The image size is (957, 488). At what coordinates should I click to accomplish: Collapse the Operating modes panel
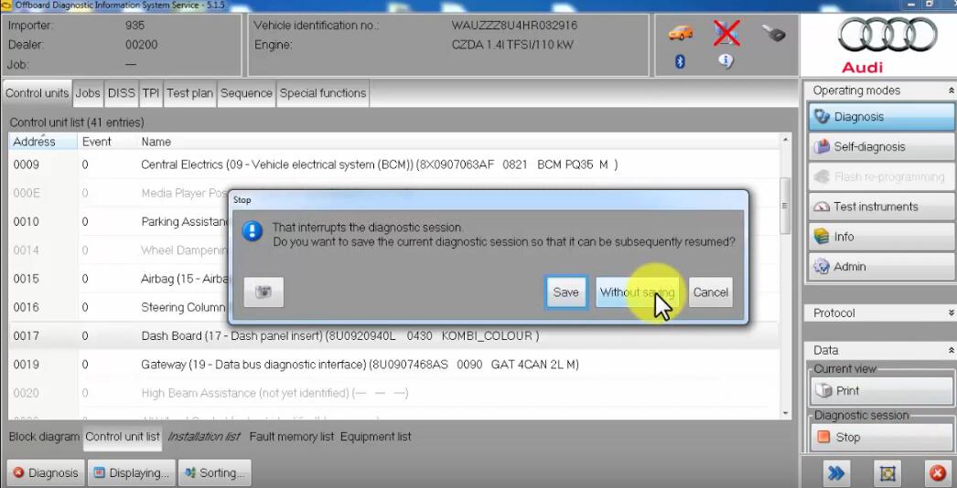click(x=951, y=90)
